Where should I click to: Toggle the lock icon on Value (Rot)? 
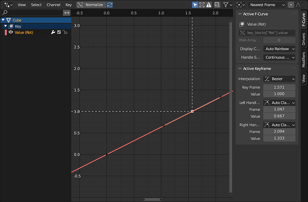[x=65, y=32]
